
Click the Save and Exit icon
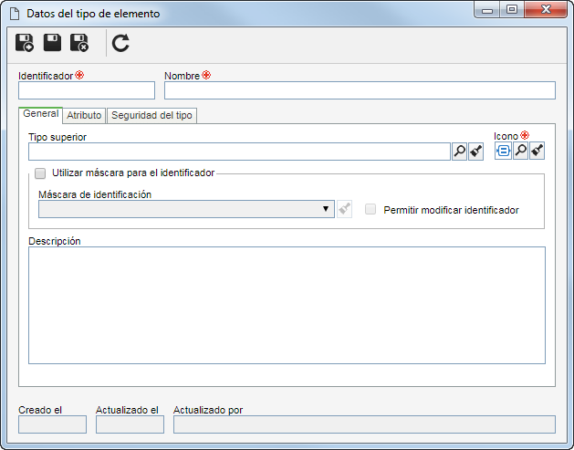click(79, 43)
